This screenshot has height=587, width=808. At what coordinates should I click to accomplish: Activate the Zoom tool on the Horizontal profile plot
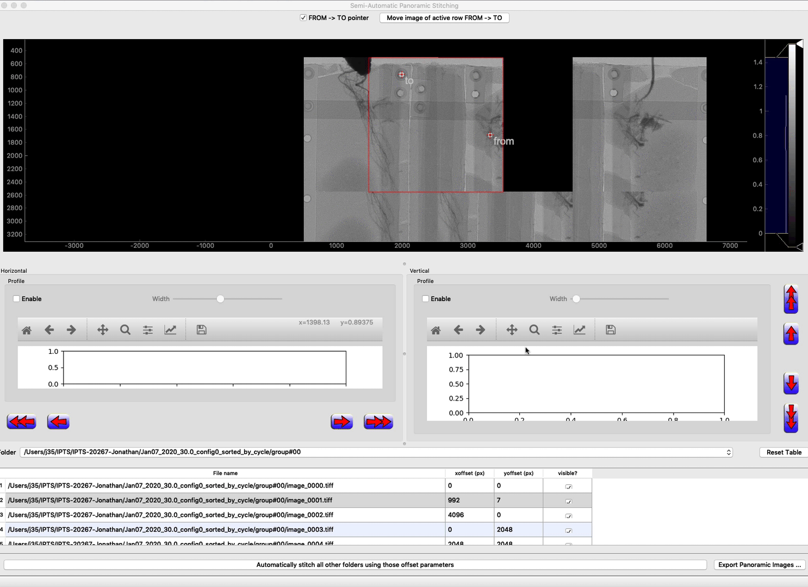125,329
